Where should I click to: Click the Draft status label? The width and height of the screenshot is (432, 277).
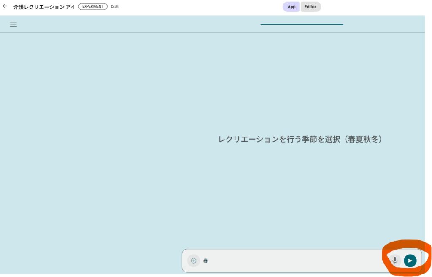[x=115, y=7]
